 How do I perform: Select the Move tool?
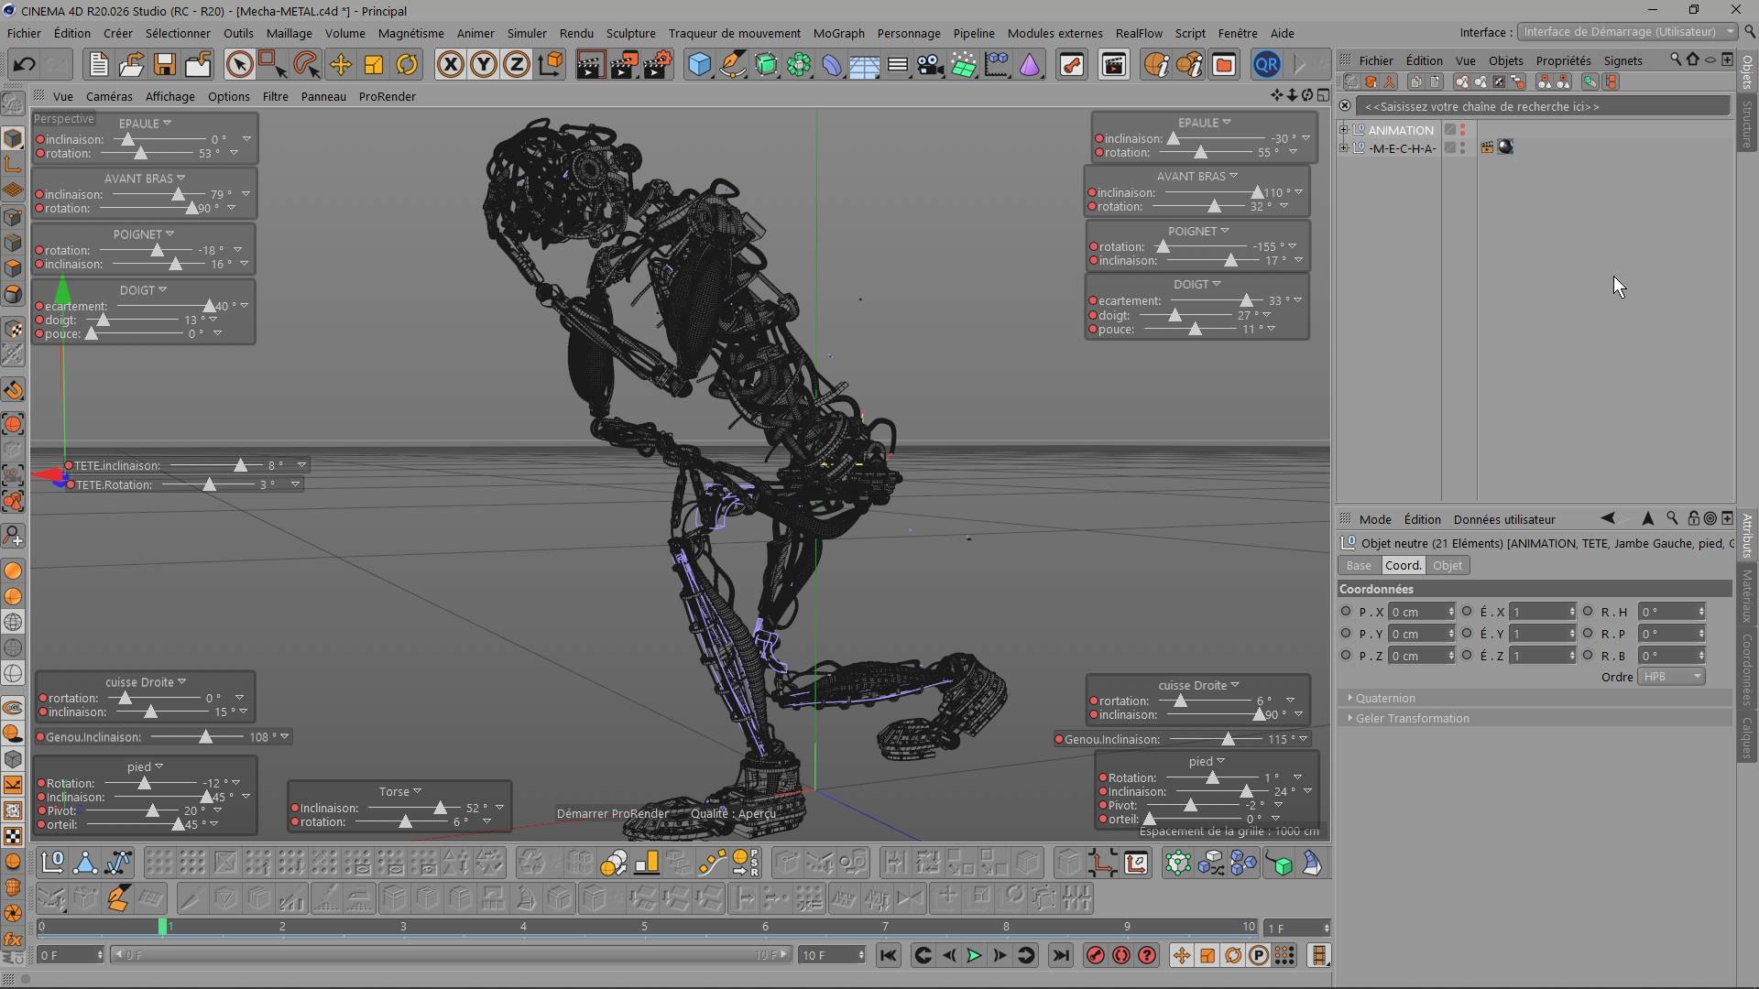(340, 65)
